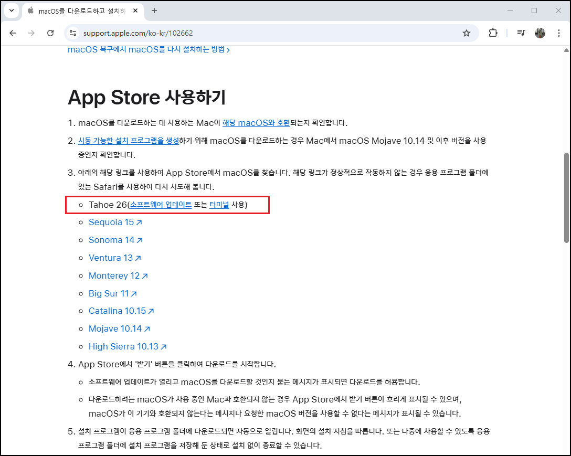Open the Catalina 10.15 link
Screen dimensions: 571x456
(121, 311)
